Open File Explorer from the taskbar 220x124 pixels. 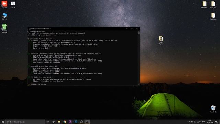click(59, 122)
